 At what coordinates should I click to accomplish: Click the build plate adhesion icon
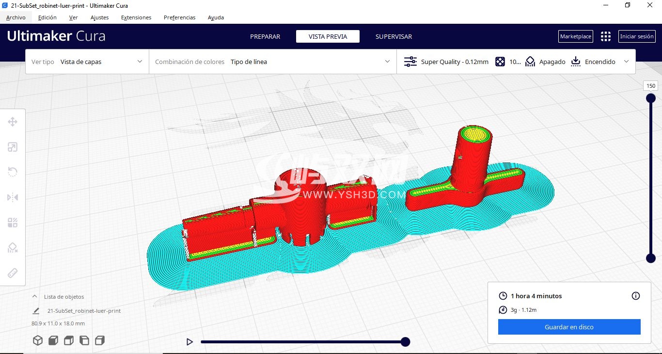click(x=576, y=62)
